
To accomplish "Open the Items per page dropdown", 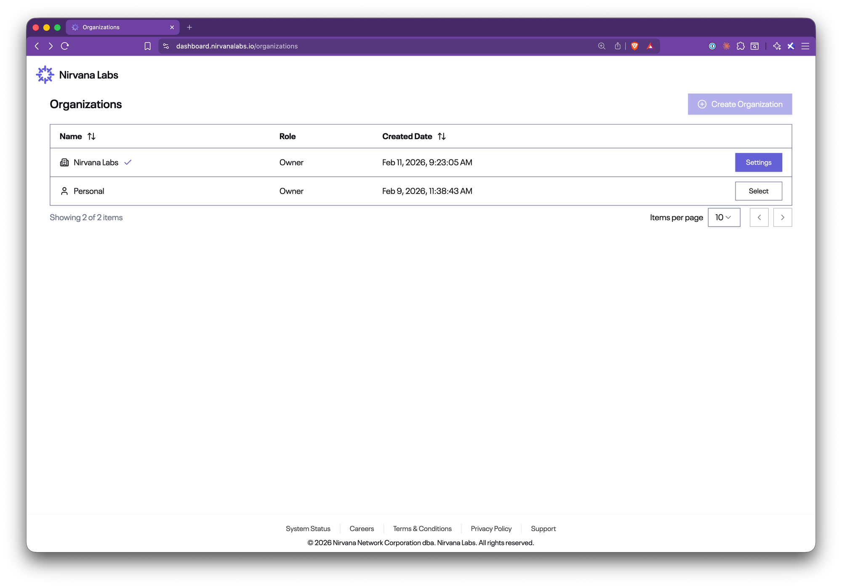I will [724, 218].
